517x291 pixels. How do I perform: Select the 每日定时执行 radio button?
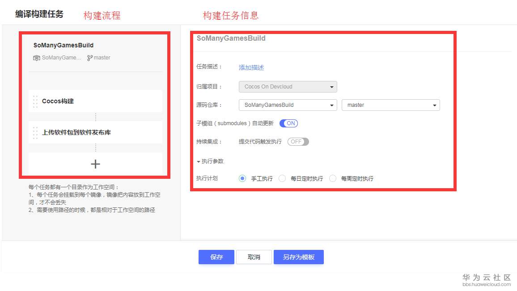pos(282,178)
